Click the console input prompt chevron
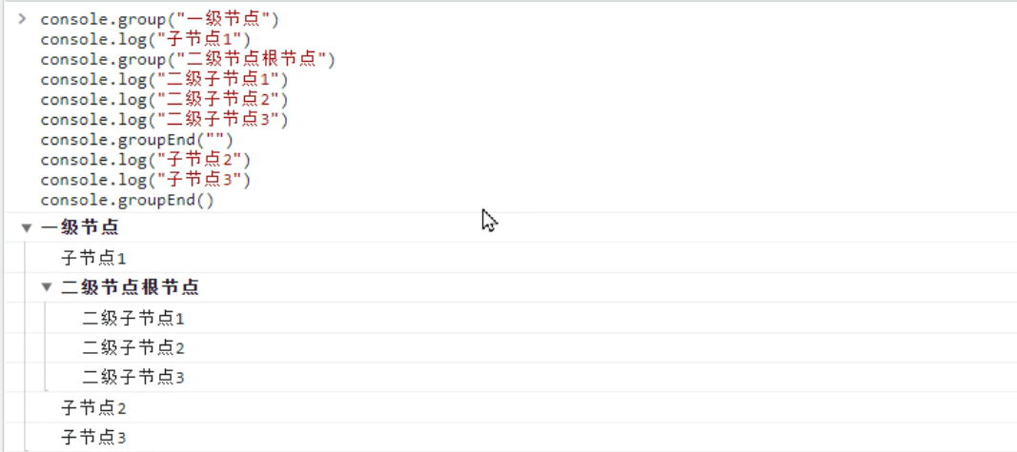Screen dimensions: 1017x452 (23, 19)
